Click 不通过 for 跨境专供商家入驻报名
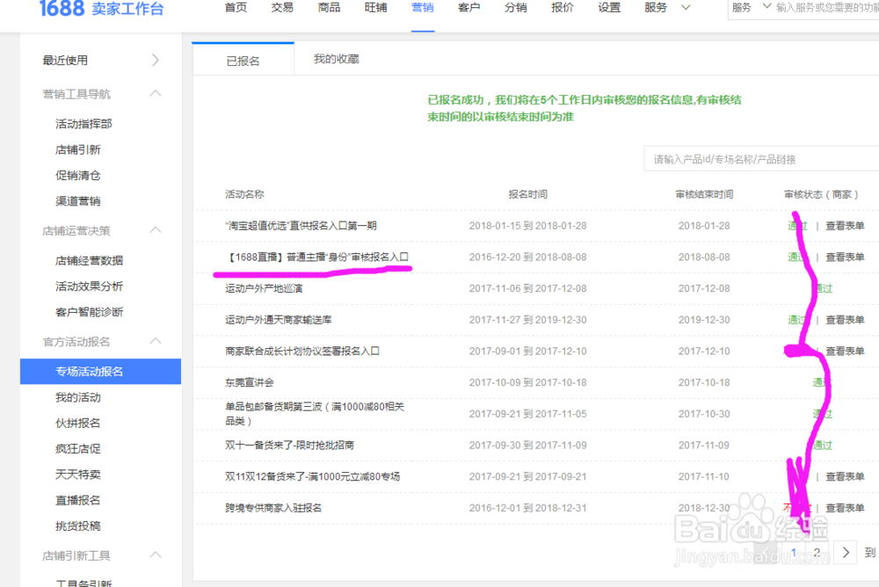Image resolution: width=879 pixels, height=587 pixels. click(x=797, y=507)
